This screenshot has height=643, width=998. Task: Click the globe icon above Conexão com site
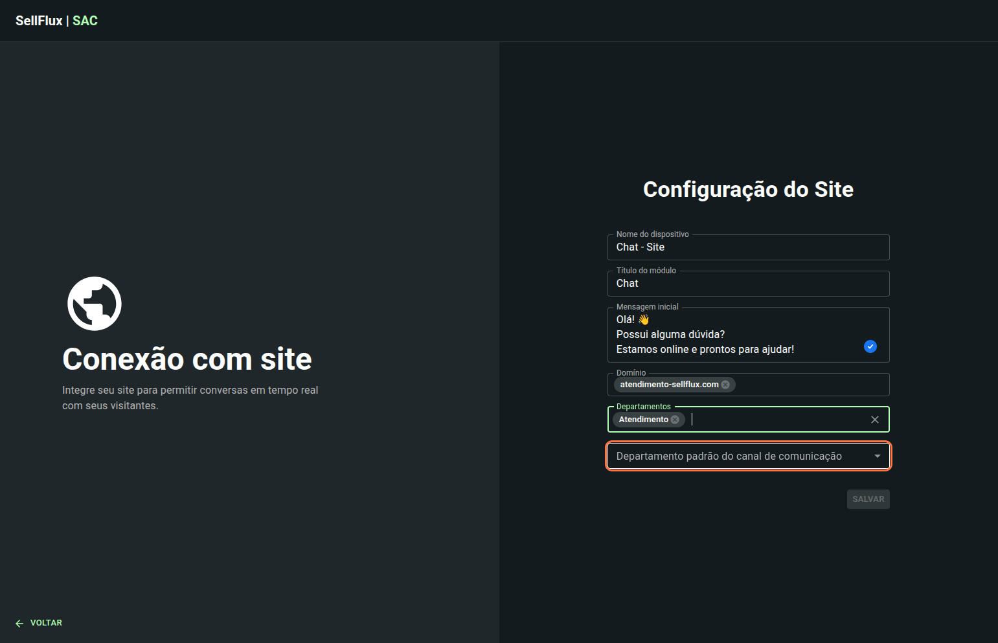(x=95, y=304)
